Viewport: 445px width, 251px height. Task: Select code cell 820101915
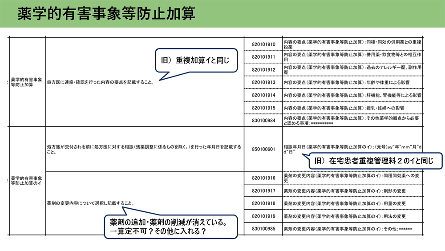[x=263, y=108]
